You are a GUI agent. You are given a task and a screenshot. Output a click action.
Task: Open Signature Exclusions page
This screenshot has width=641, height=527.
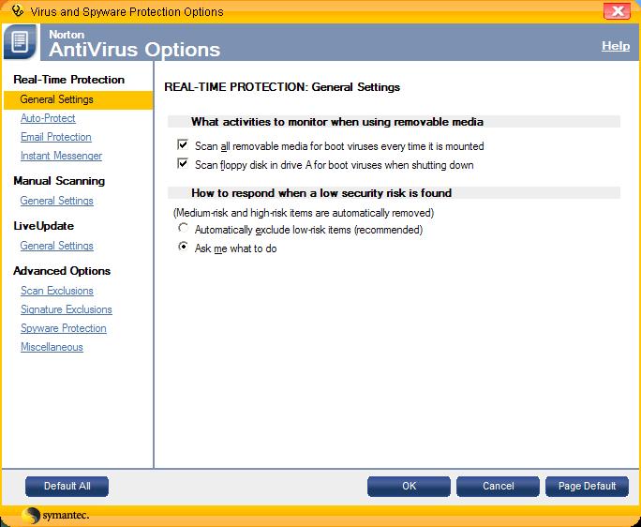click(67, 309)
